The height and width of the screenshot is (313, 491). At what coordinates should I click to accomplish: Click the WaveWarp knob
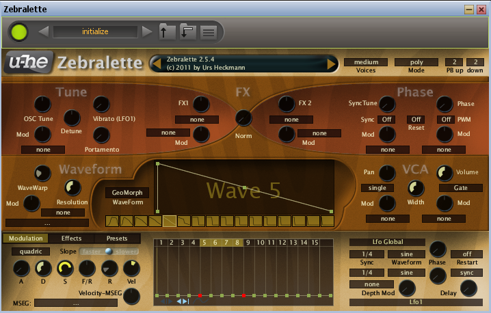click(42, 173)
